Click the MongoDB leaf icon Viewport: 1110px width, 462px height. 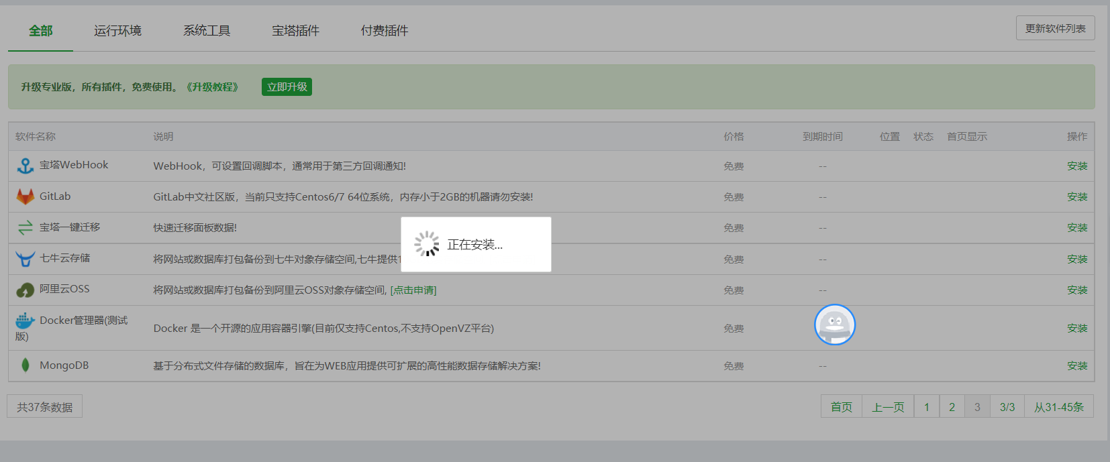point(26,365)
